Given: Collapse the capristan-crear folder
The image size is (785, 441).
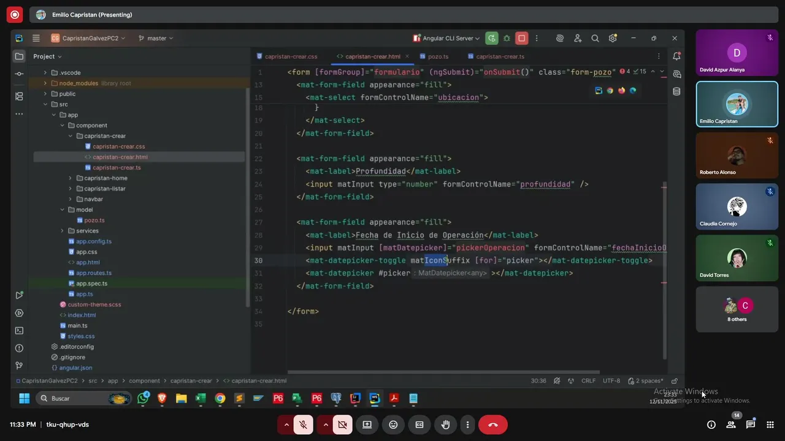Looking at the screenshot, I should tap(71, 136).
